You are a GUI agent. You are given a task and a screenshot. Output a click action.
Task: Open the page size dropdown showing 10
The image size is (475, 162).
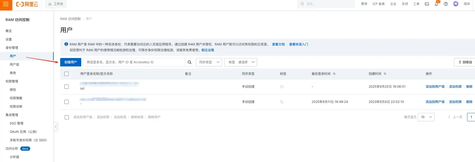[x=426, y=117]
